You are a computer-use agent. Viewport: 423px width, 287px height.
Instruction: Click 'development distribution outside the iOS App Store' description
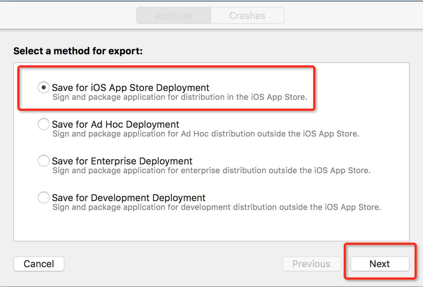click(x=281, y=207)
